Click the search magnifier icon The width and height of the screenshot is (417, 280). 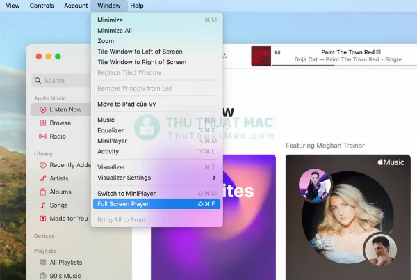38,81
